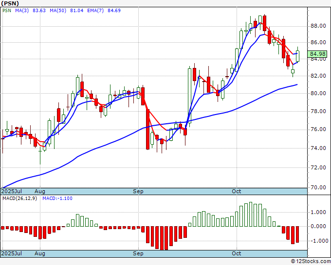Screen dimensions: 331x265
Task: Click the 80.00 price axis label
Action: 318,93
